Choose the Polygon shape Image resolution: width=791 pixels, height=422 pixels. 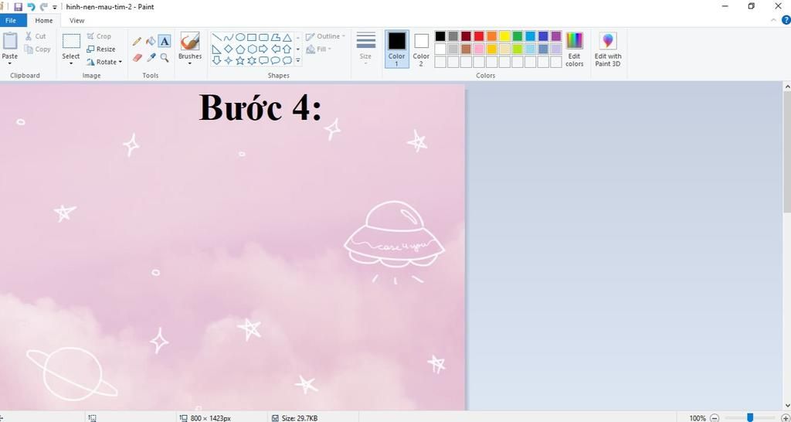click(x=276, y=37)
